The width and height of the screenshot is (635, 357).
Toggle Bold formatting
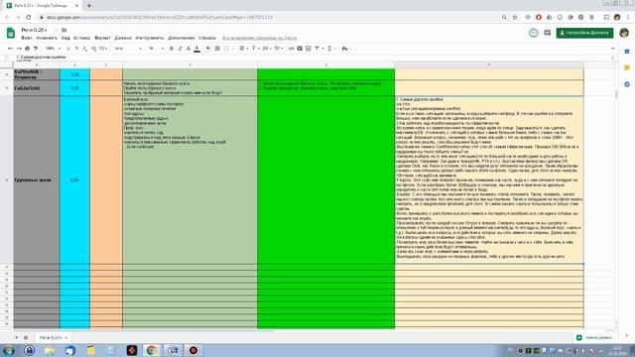(172, 49)
